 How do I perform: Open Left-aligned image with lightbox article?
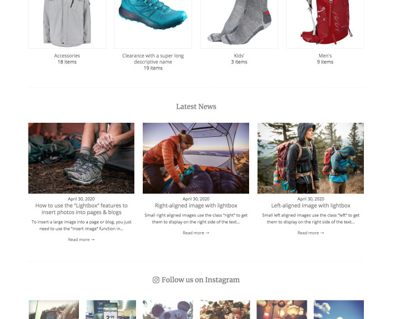tap(311, 206)
